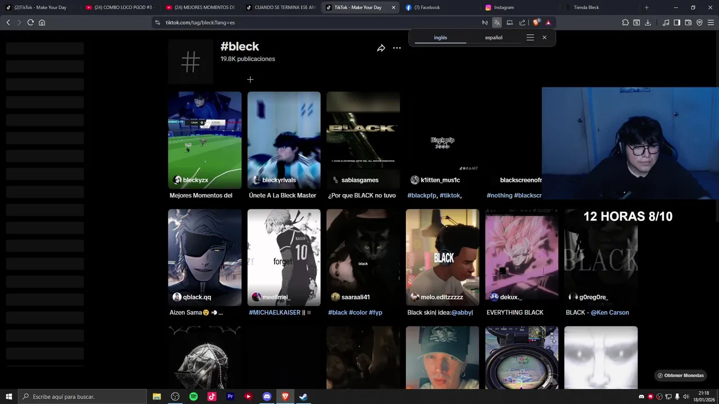
Task: Reload the TikTok page
Action: point(30,22)
